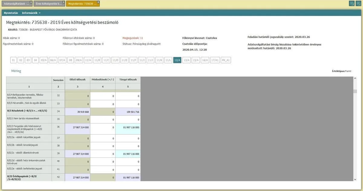Viewport: 363px width, 191px height.
Task: Click the tab icon marked with an x
Action: point(352,3)
